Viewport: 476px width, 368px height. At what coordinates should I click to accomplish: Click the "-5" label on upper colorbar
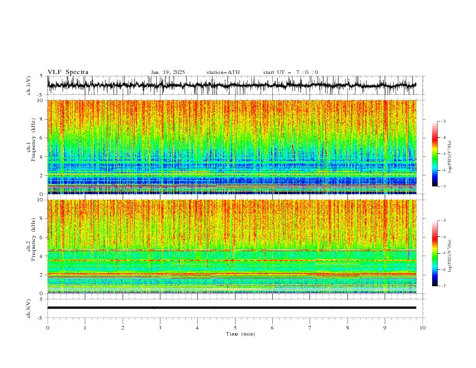[443, 154]
